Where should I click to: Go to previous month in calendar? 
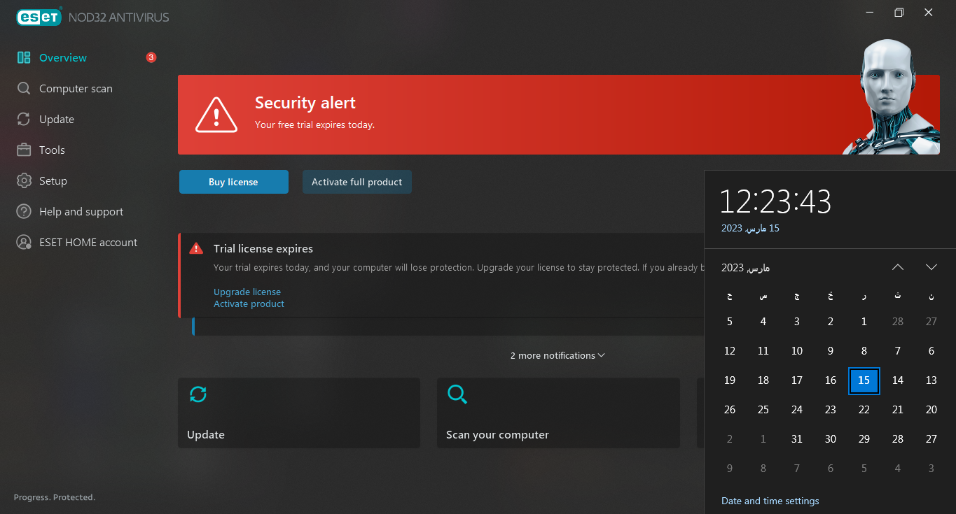coord(898,267)
